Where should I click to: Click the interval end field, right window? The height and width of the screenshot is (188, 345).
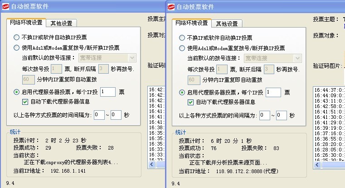[282, 115]
